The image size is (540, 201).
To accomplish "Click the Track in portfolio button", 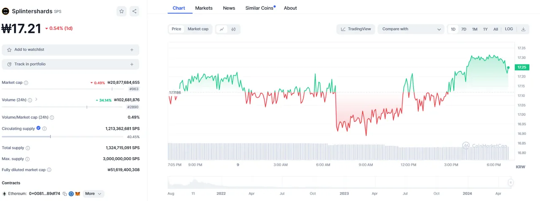I will pos(70,64).
